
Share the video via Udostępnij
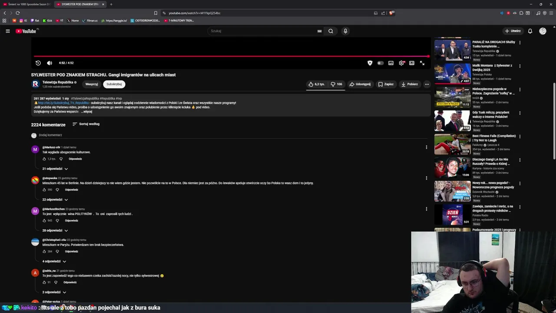tap(360, 84)
